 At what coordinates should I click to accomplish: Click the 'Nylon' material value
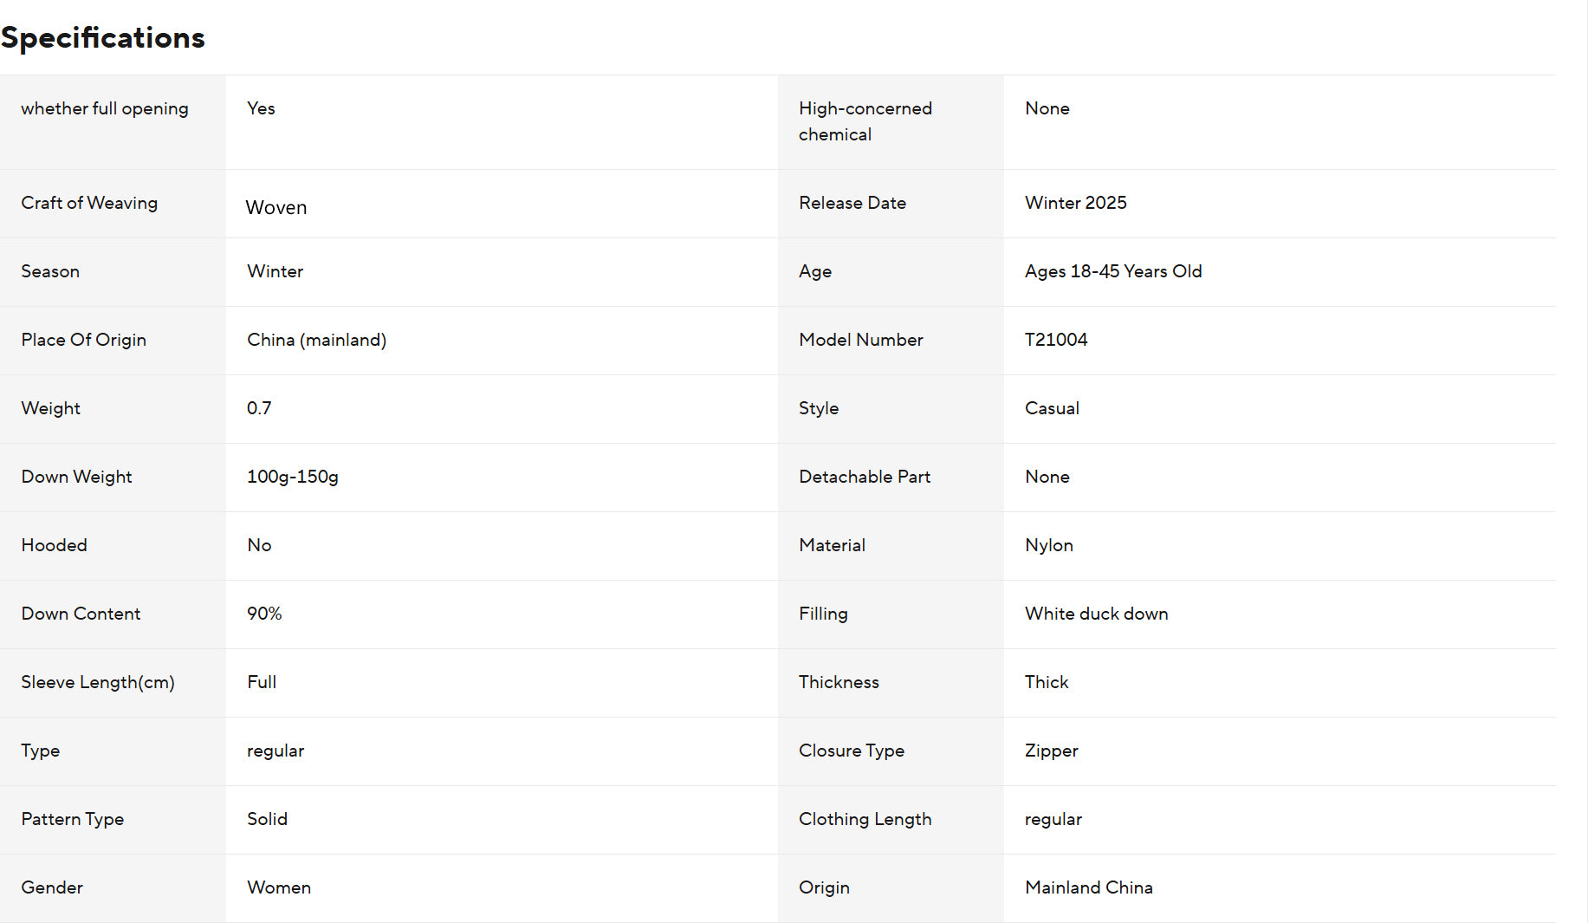(x=1048, y=545)
